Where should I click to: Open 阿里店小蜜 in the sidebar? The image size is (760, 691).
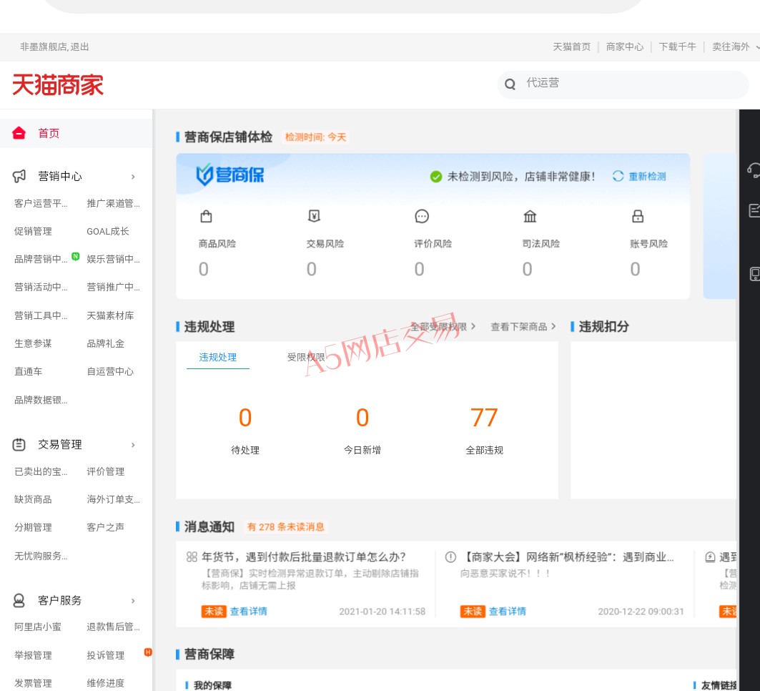pyautogui.click(x=38, y=627)
